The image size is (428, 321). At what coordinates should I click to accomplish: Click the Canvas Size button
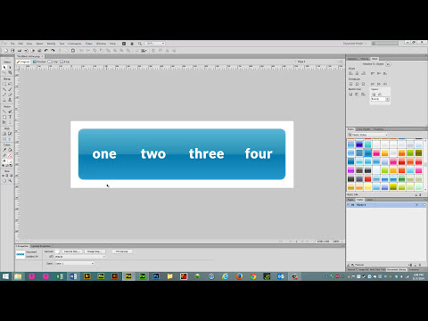point(72,251)
